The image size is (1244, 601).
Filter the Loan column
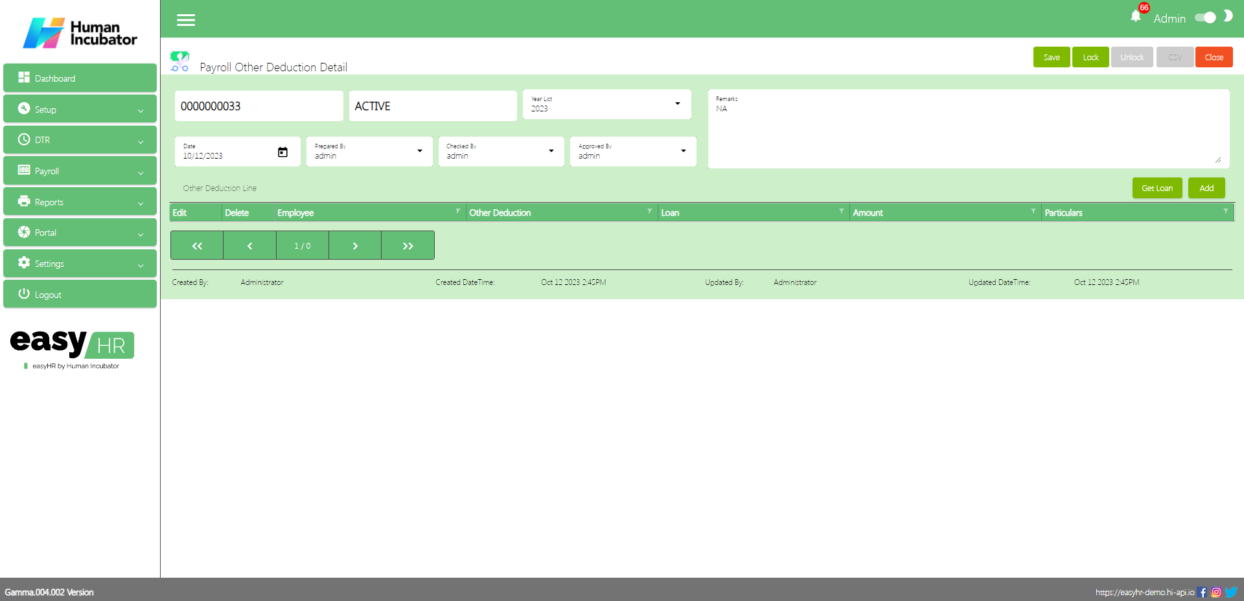[842, 211]
